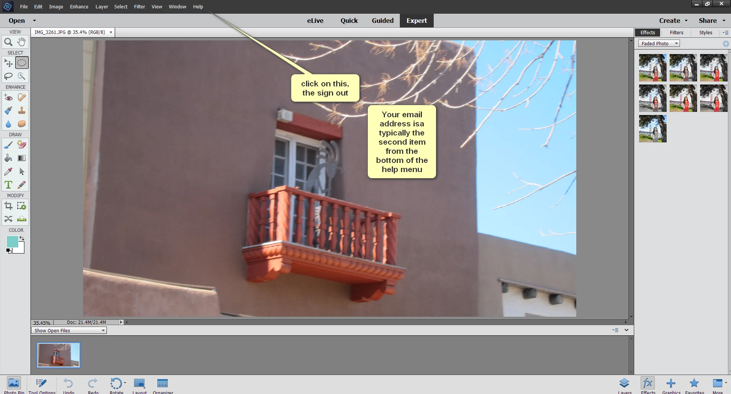Screen dimensions: 731x394
Task: Select the Spot Healing Brush tool
Action: (22, 97)
